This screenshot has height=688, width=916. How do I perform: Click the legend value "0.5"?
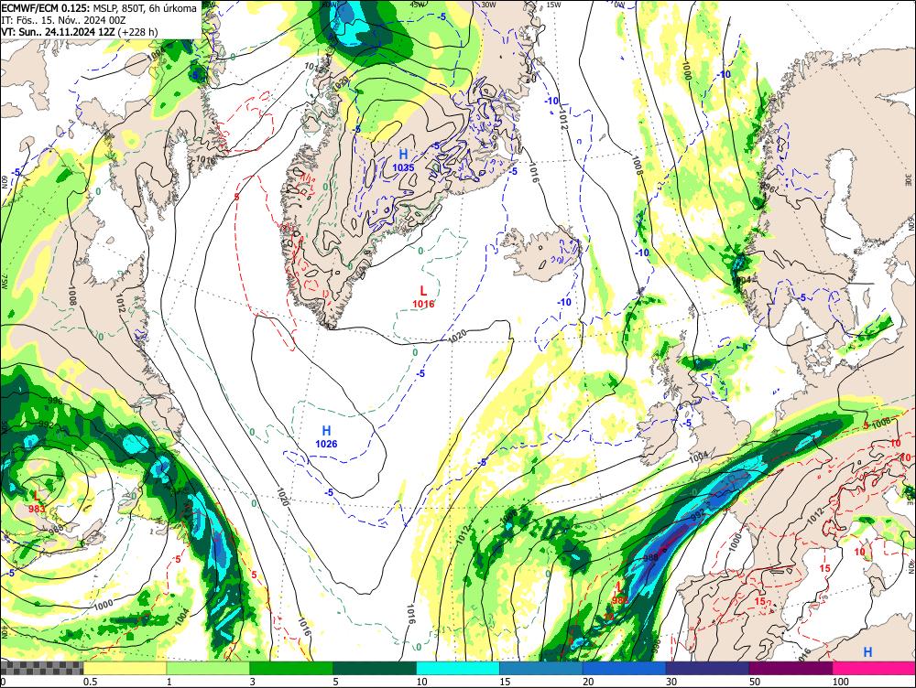pyautogui.click(x=90, y=682)
